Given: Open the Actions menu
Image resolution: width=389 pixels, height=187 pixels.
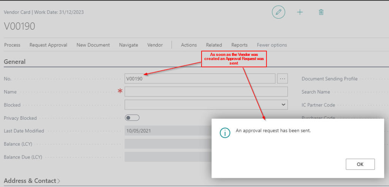Looking at the screenshot, I should coord(189,45).
